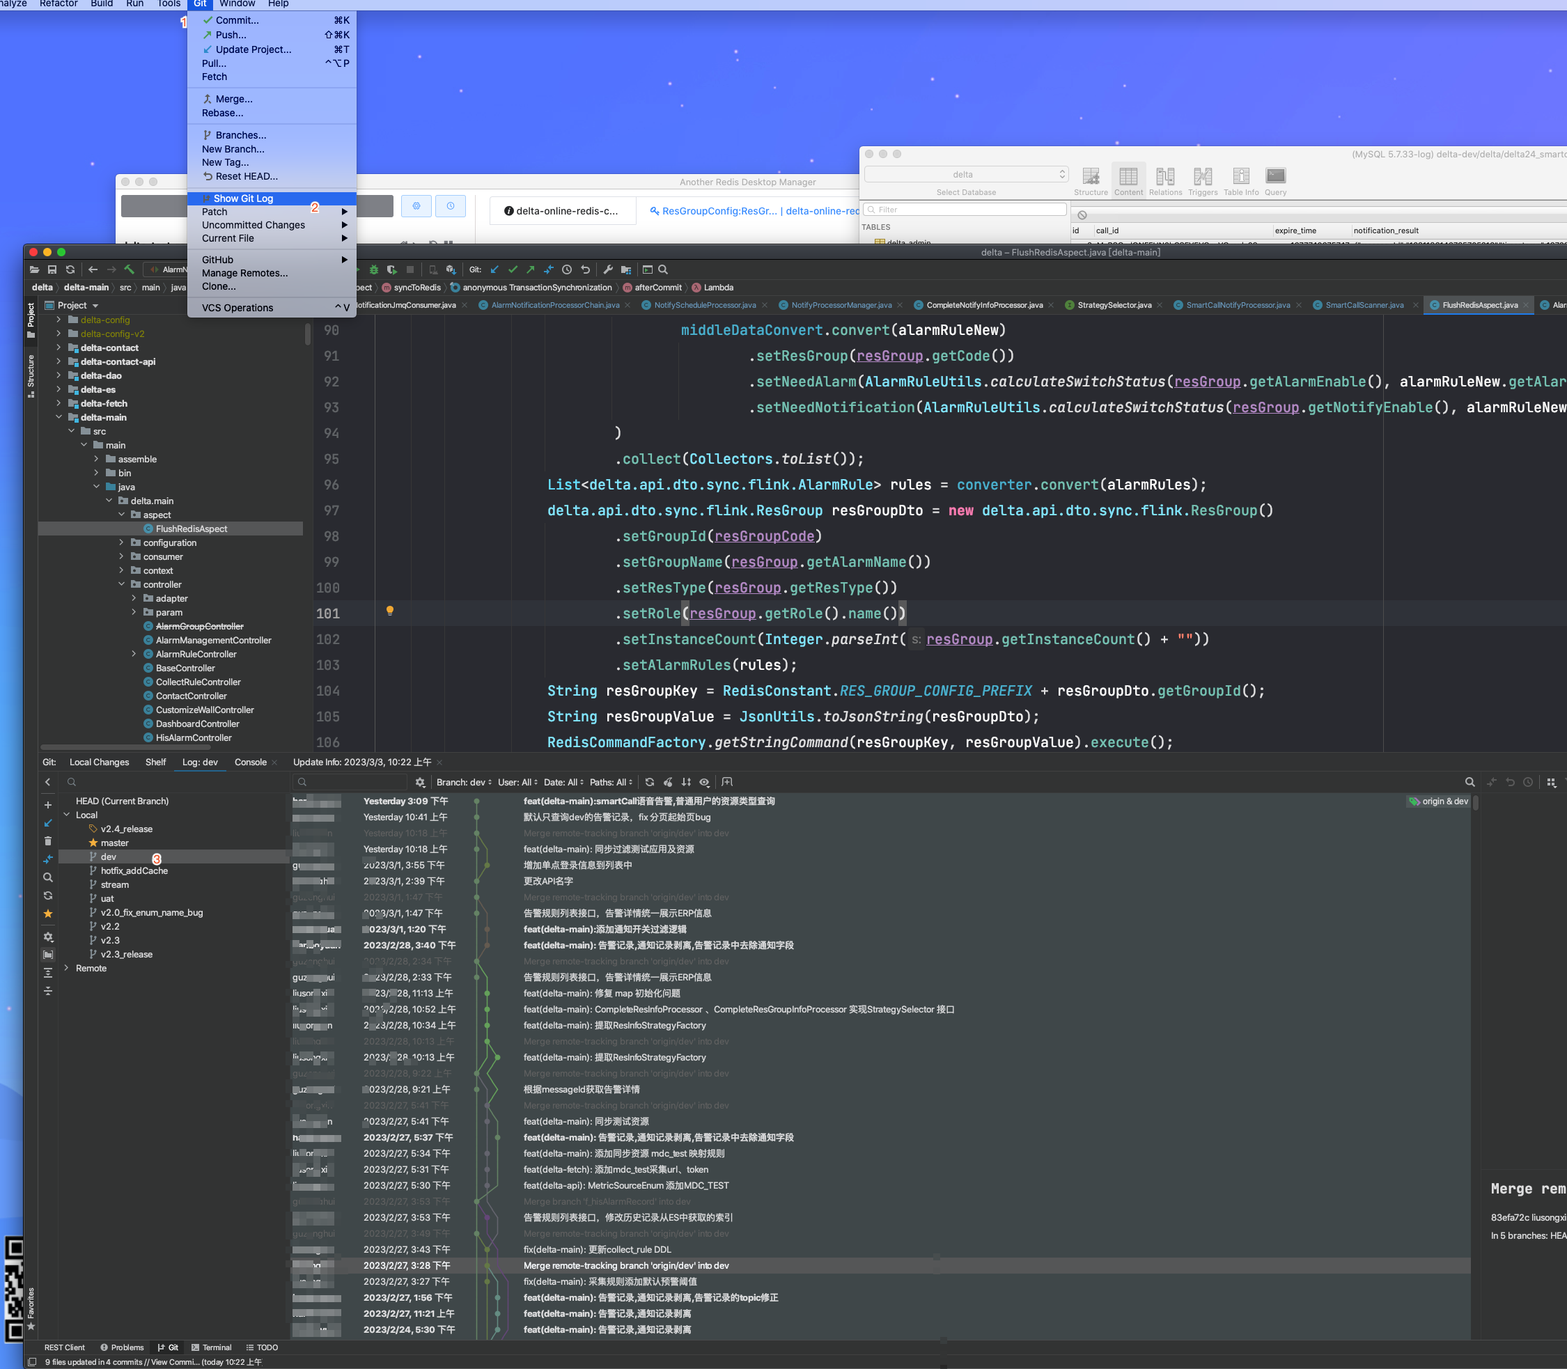The width and height of the screenshot is (1567, 1369).
Task: Open Git history clock icon in toolbar
Action: click(567, 269)
